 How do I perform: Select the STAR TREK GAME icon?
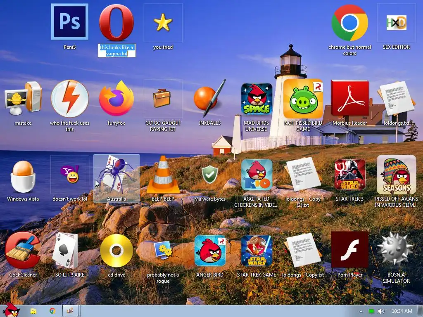click(257, 251)
